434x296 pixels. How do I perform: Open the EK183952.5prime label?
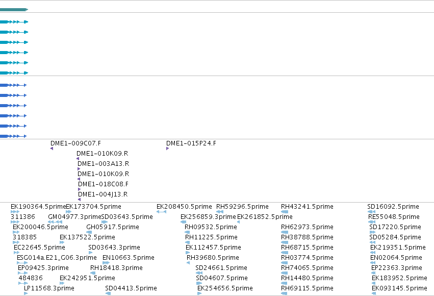click(x=399, y=278)
